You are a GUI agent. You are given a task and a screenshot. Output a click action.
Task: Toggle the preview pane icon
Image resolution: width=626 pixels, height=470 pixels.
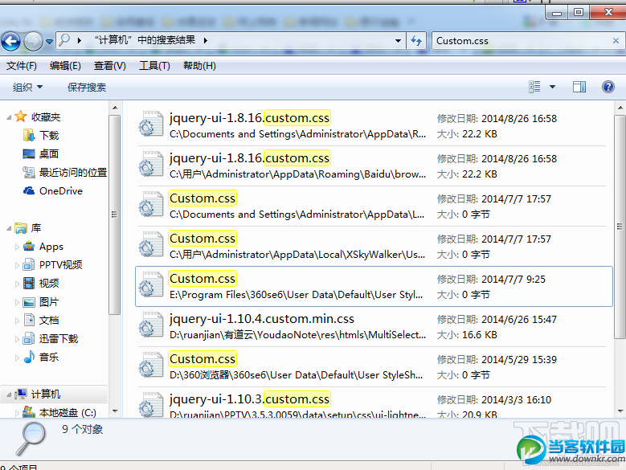579,87
